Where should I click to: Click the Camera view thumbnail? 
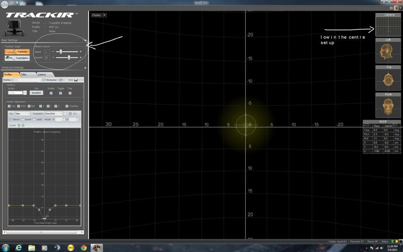pyautogui.click(x=388, y=25)
